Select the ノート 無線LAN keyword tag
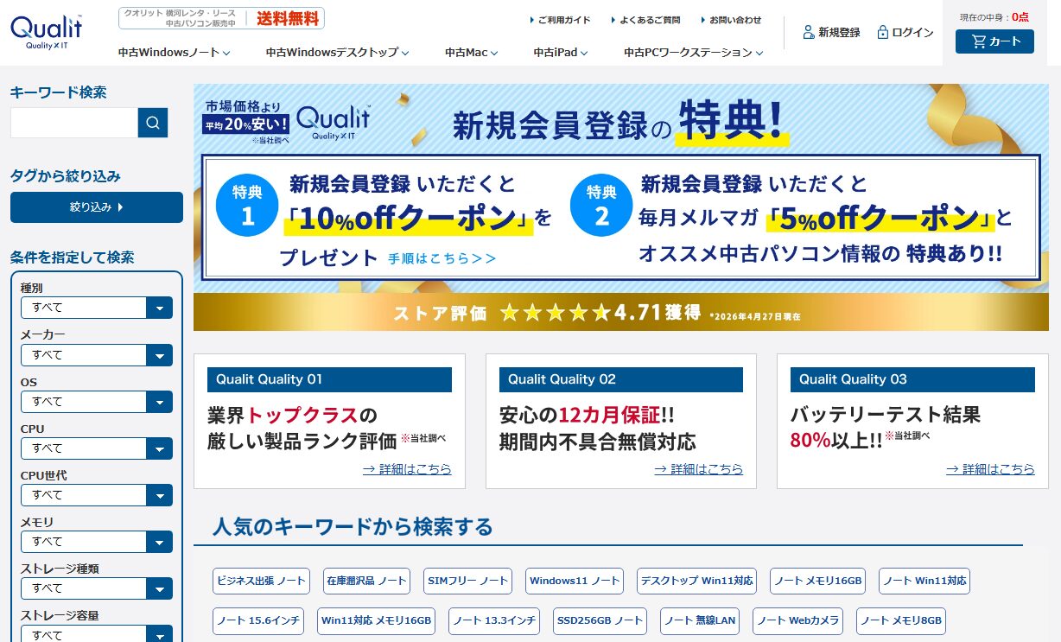This screenshot has width=1061, height=642. 701,620
